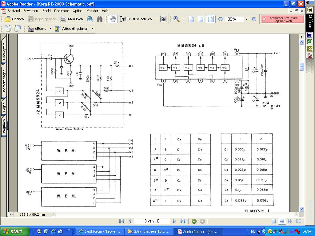315x236 pixels.
Task: Go to first page
Action: (x=122, y=221)
